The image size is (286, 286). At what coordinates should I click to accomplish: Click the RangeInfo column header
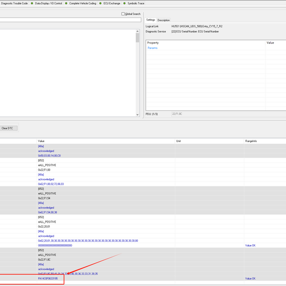[251, 141]
